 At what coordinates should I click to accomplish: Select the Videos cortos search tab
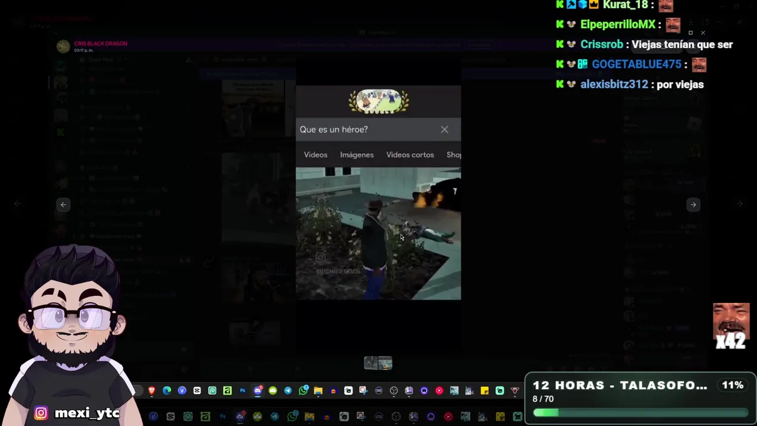(x=410, y=154)
